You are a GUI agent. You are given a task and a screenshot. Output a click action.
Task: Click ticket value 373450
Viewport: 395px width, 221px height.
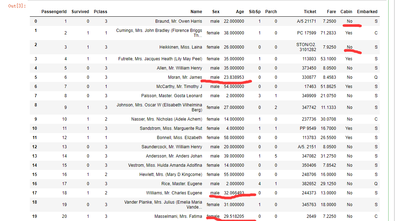tap(309, 68)
